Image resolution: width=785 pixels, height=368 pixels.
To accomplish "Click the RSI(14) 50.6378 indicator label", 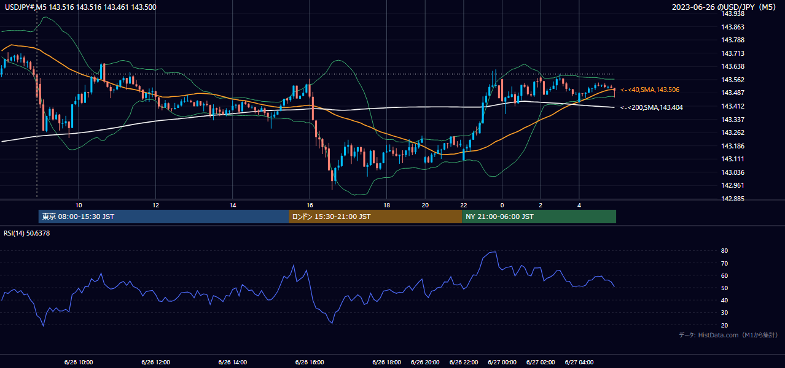I will point(26,233).
